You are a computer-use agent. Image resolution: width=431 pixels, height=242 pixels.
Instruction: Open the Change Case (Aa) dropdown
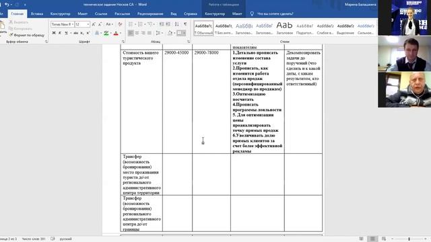109,24
